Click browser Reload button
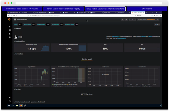This screenshot has height=112, width=169. coord(14,16)
